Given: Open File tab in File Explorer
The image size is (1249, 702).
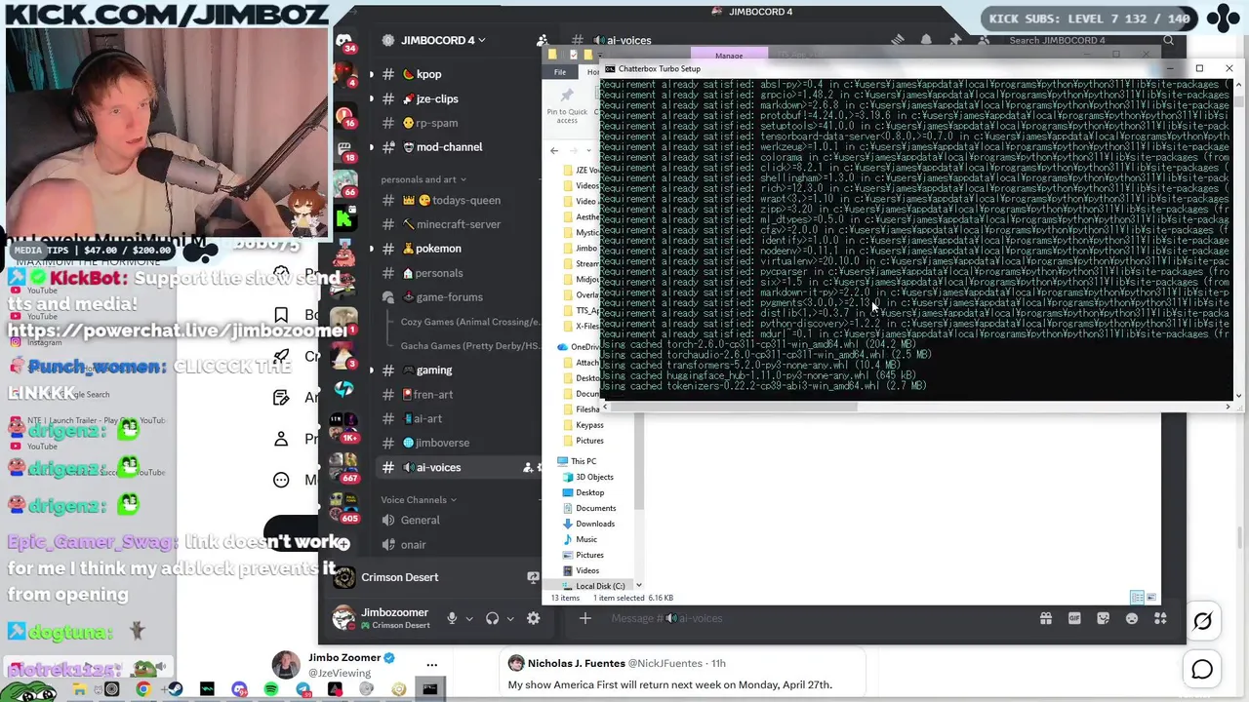Looking at the screenshot, I should [560, 73].
